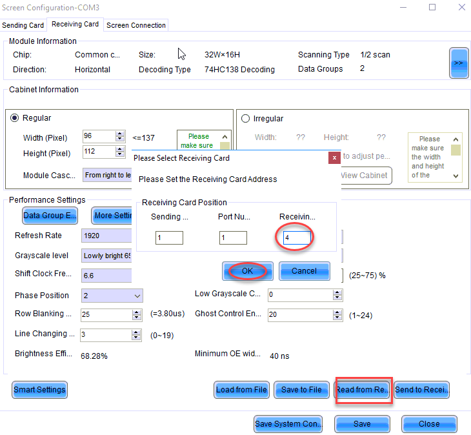Decrease Height (Pixel) with down arrow
The width and height of the screenshot is (471, 435).
click(x=120, y=154)
